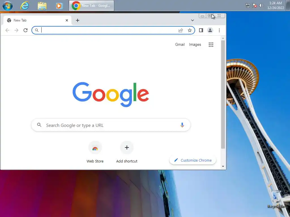
Task: Open Action Center flag icon
Action: [255, 6]
